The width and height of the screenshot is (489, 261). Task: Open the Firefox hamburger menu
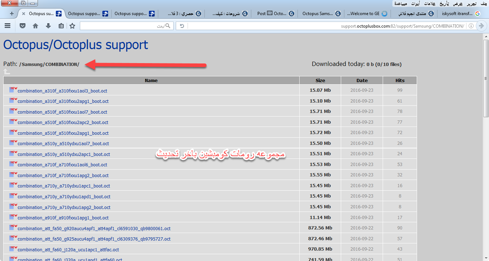(x=8, y=26)
